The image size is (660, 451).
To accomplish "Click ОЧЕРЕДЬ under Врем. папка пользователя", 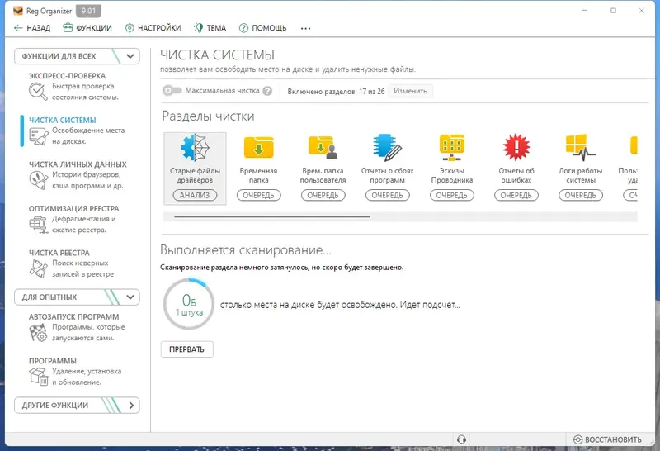I will [323, 195].
